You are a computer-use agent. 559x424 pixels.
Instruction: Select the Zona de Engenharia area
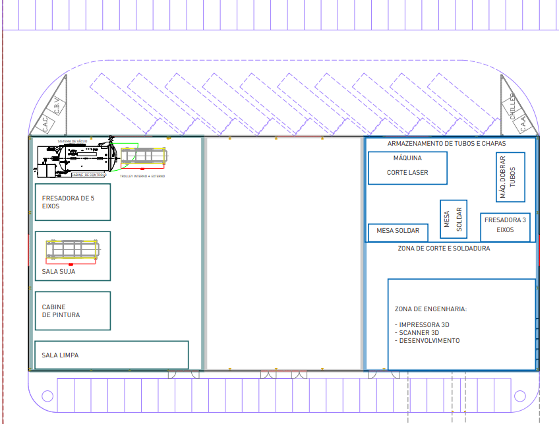click(461, 324)
